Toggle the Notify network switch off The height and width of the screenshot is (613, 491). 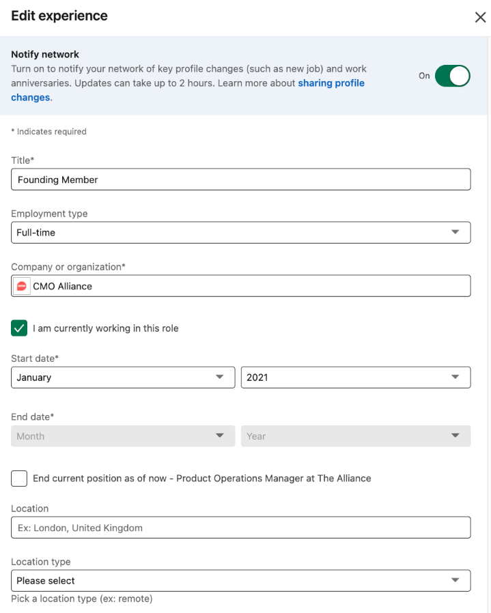point(453,76)
